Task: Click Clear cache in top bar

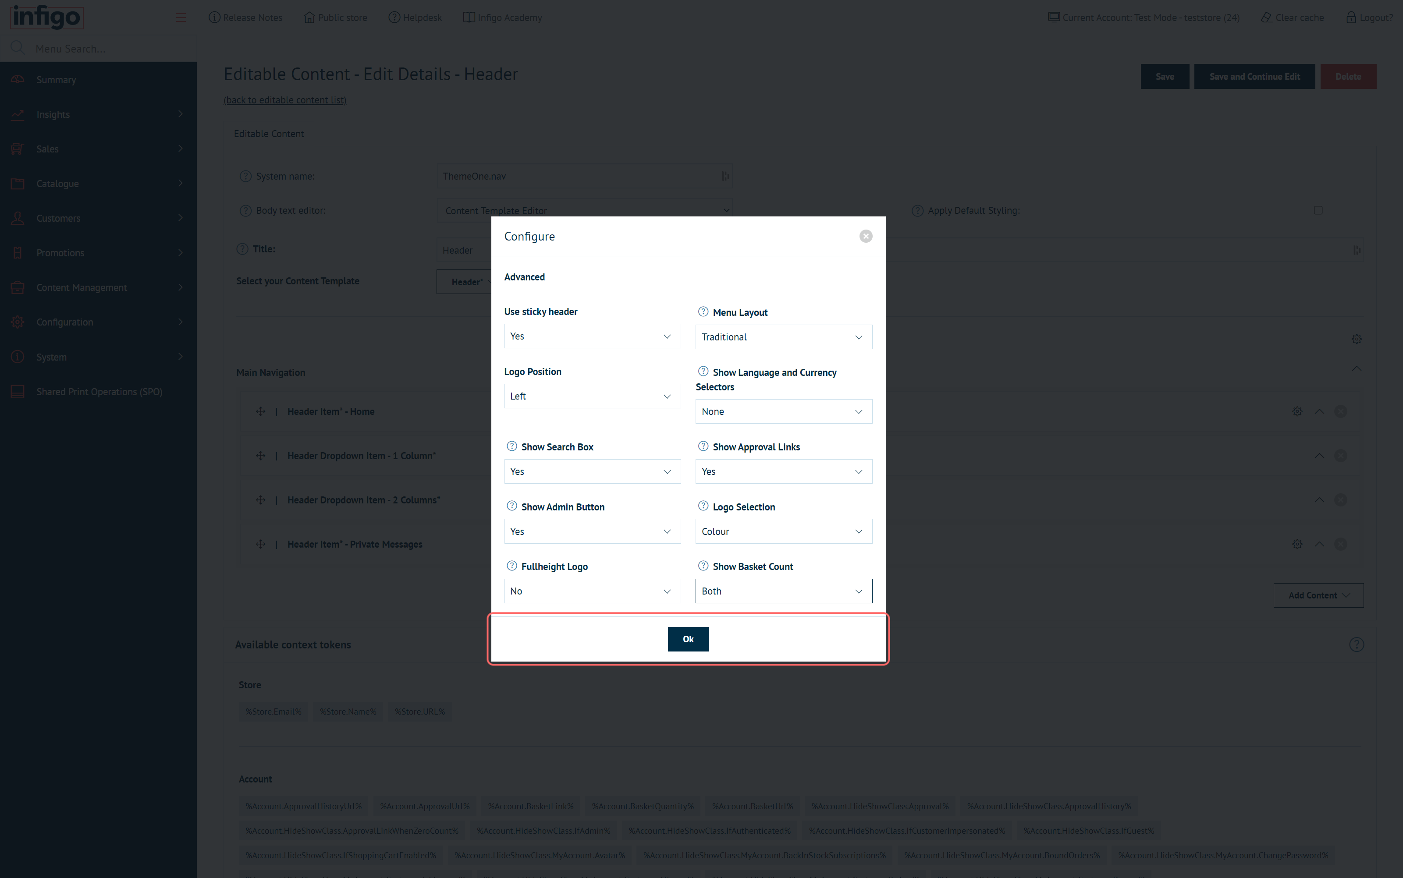Action: 1292,18
